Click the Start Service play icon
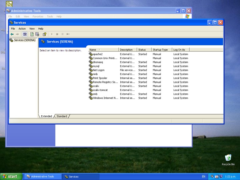The height and width of the screenshot is (180, 240). 52,34
